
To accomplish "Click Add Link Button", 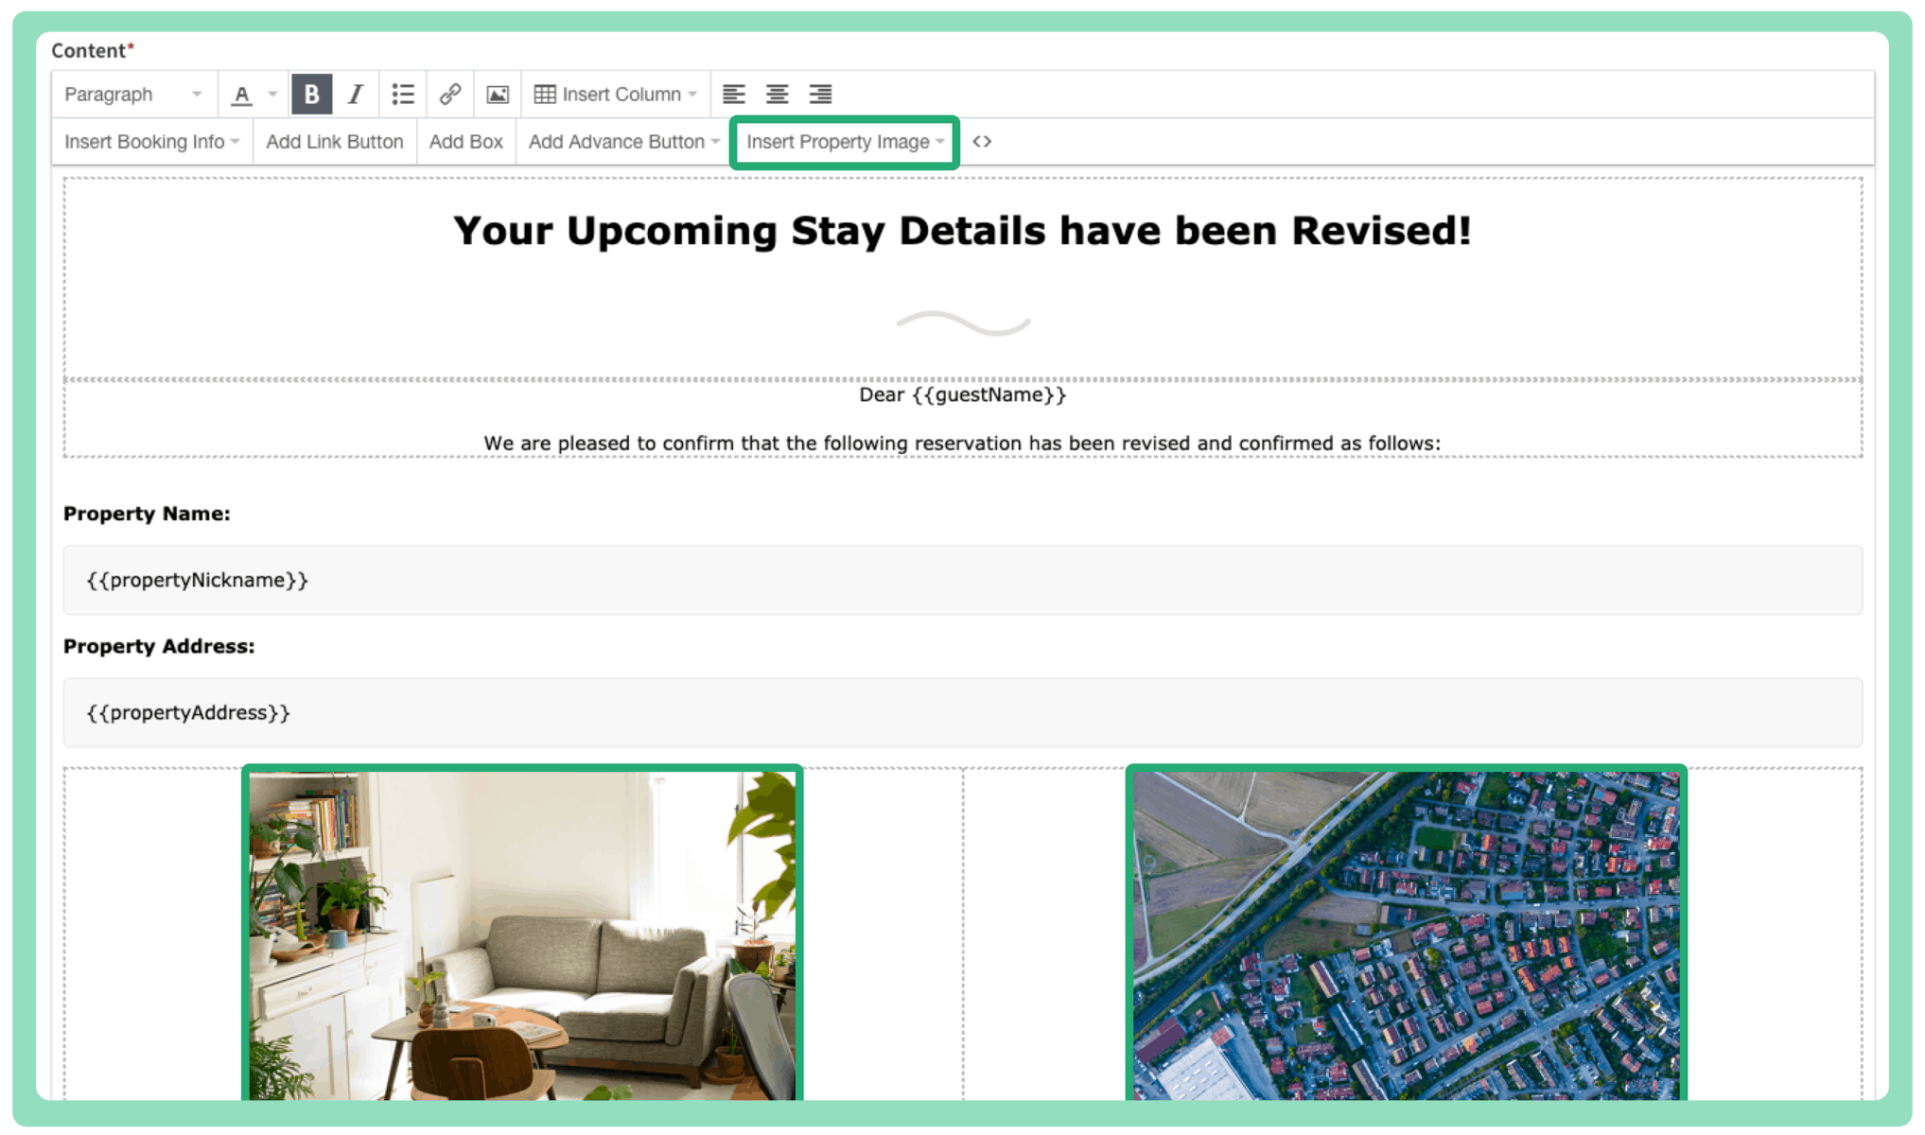I will coord(335,142).
